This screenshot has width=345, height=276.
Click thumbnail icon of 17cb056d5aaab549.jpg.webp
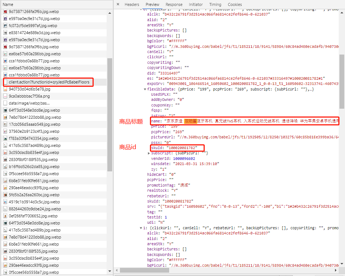[5, 125]
